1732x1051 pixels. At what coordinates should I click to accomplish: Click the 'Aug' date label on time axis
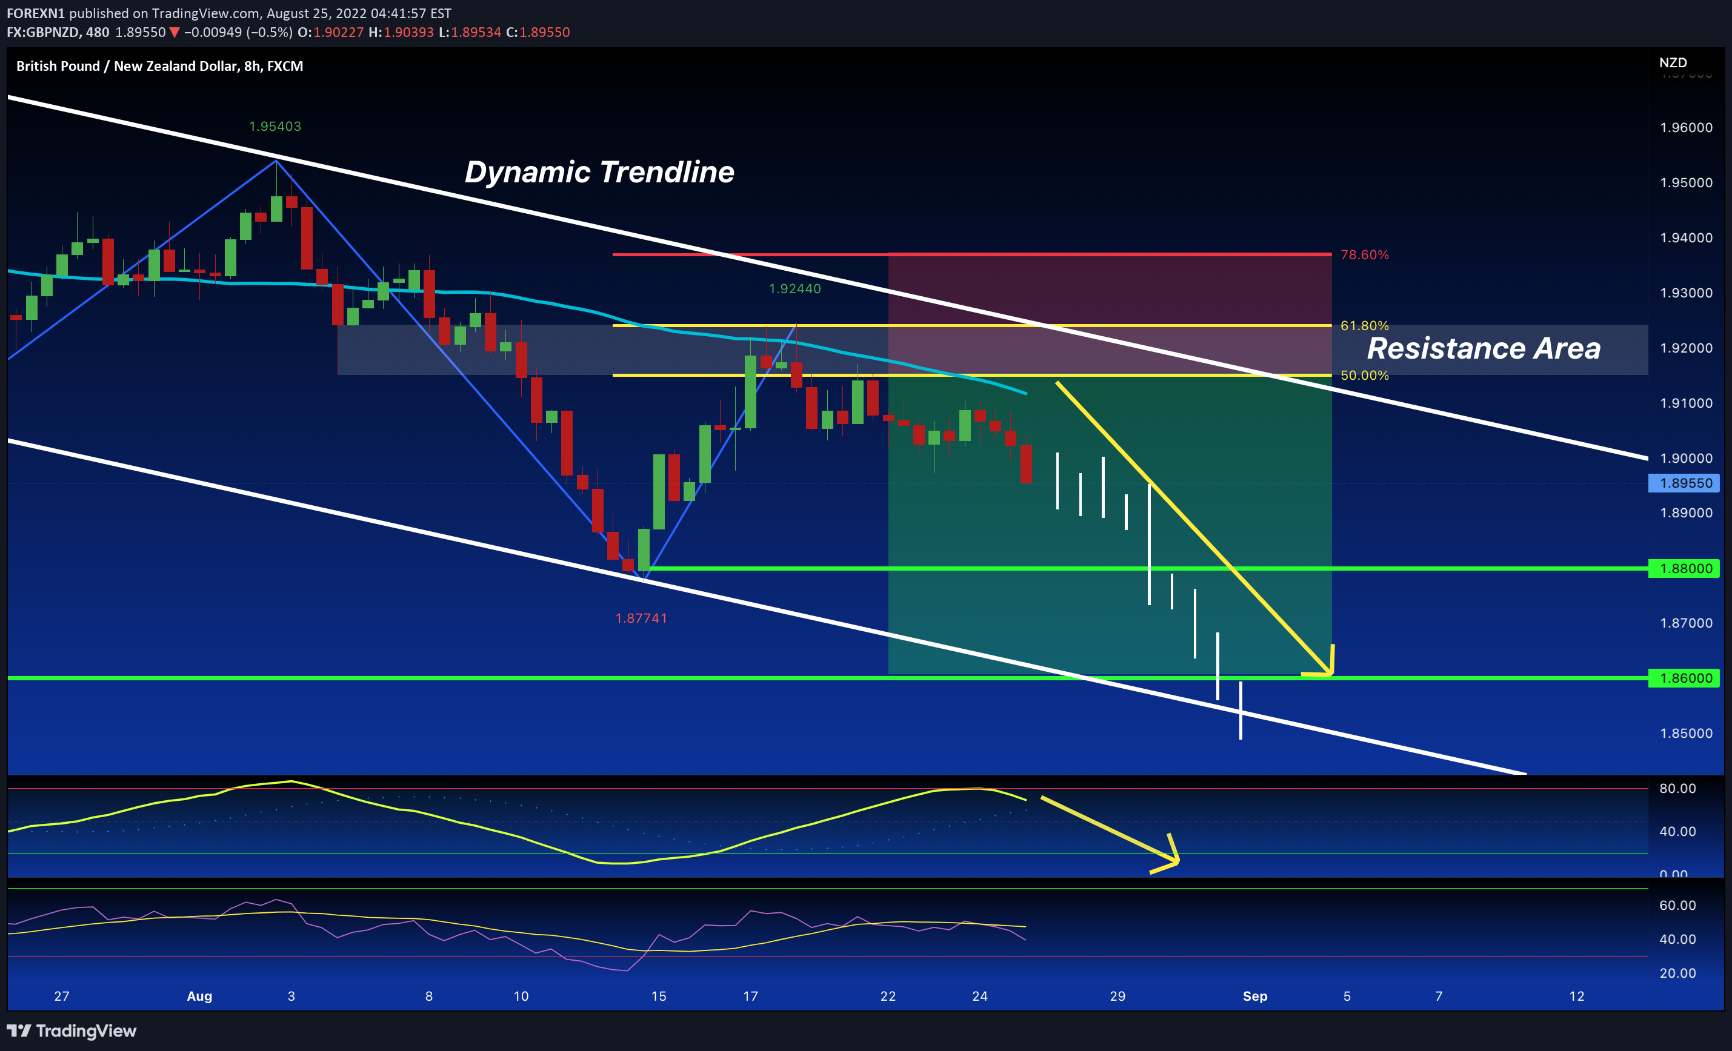[199, 996]
